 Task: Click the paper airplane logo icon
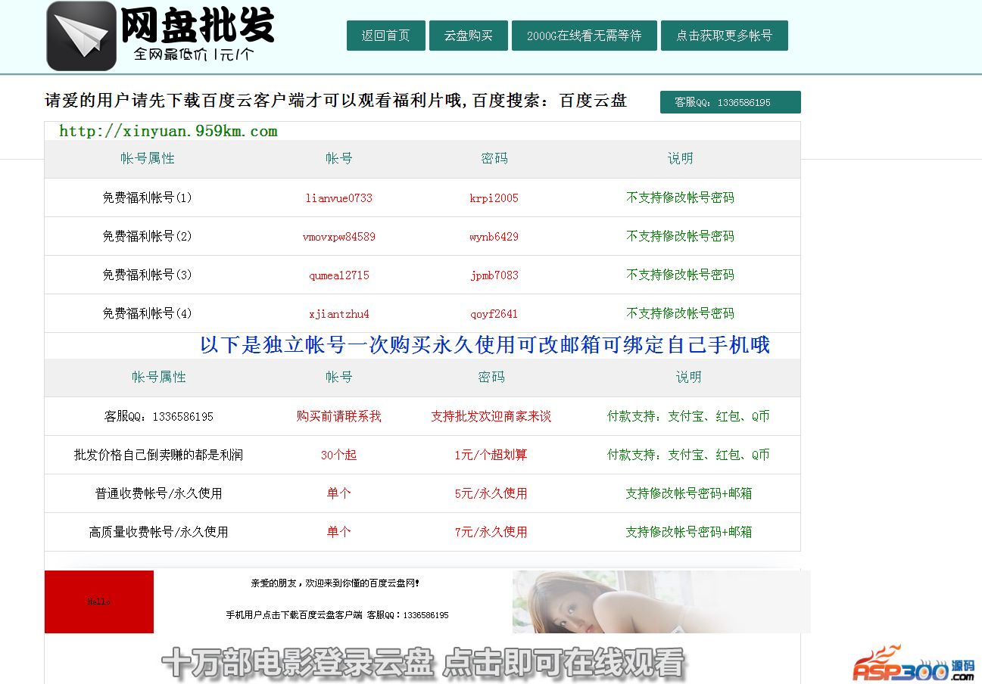coord(81,36)
